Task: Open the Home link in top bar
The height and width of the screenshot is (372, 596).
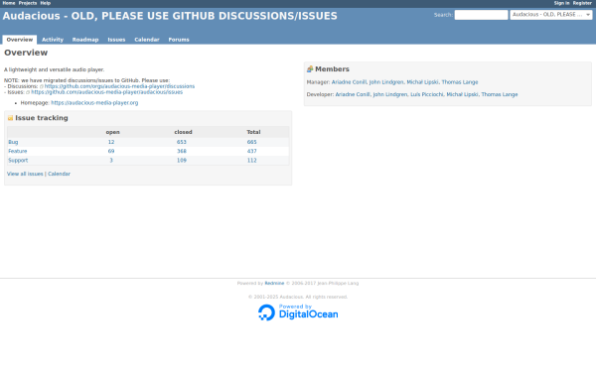Action: (9, 3)
